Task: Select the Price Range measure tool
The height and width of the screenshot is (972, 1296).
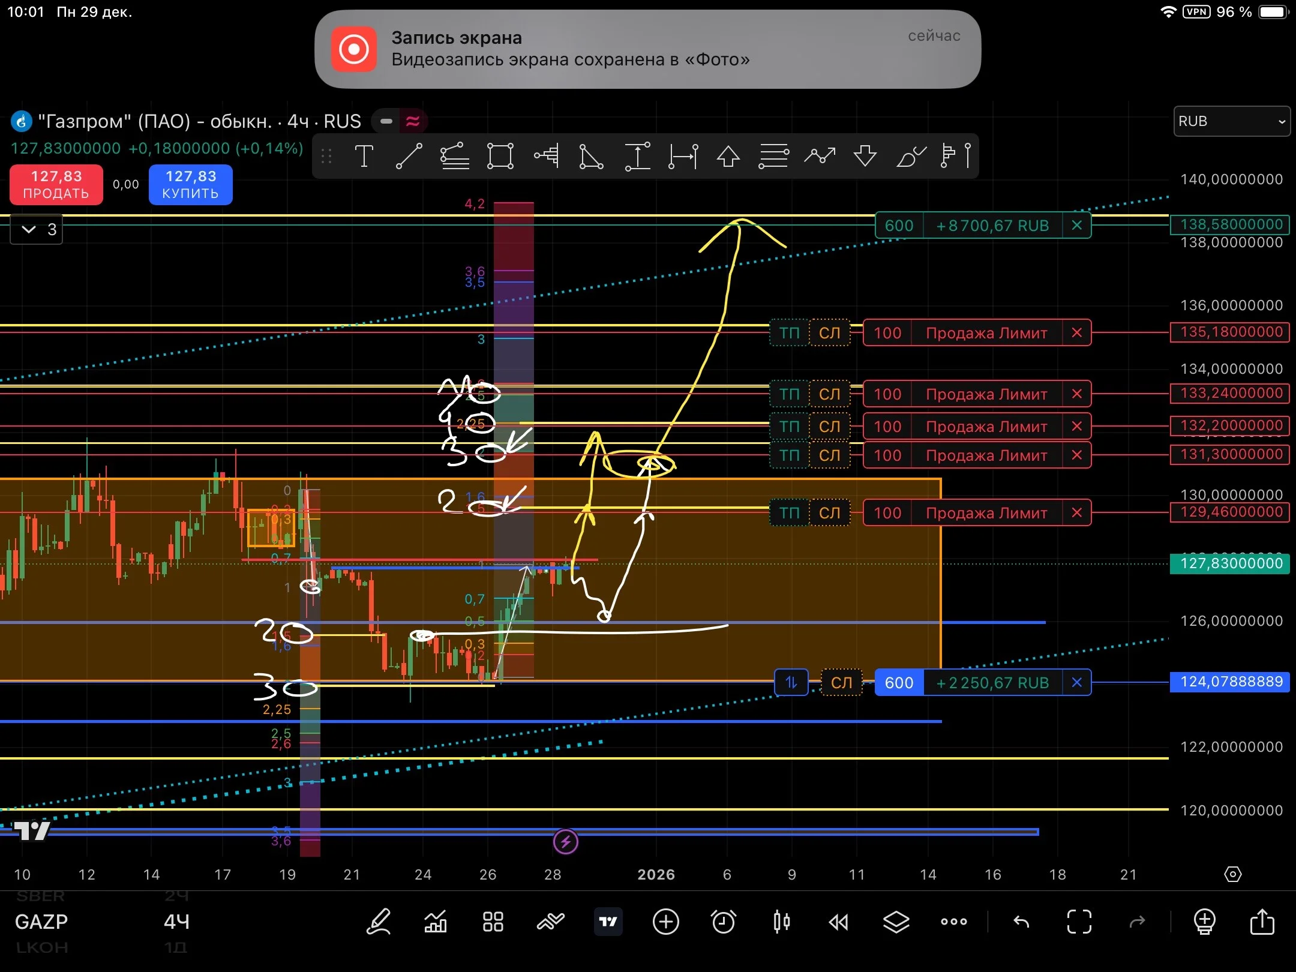Action: (x=637, y=156)
